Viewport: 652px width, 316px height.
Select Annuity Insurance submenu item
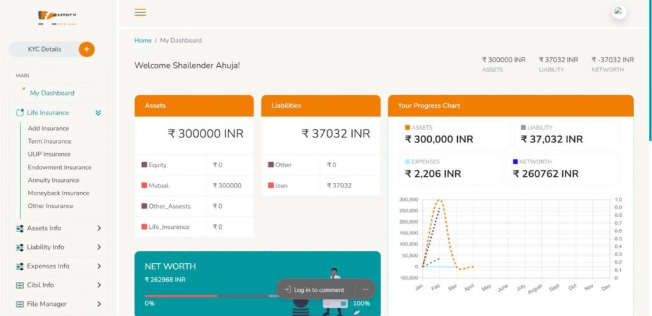53,180
